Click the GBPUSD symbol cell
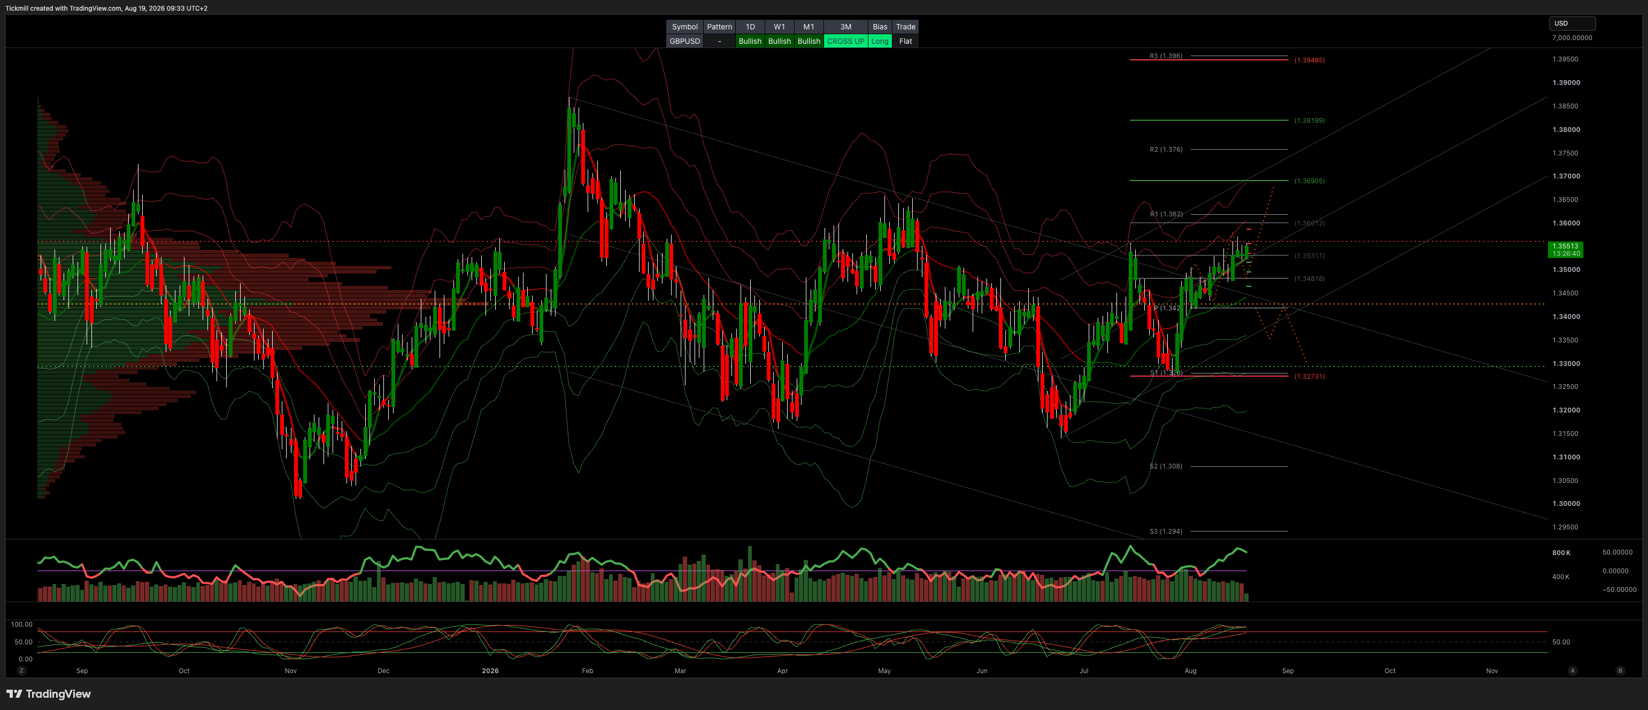Screen dimensions: 1648x710 click(684, 41)
